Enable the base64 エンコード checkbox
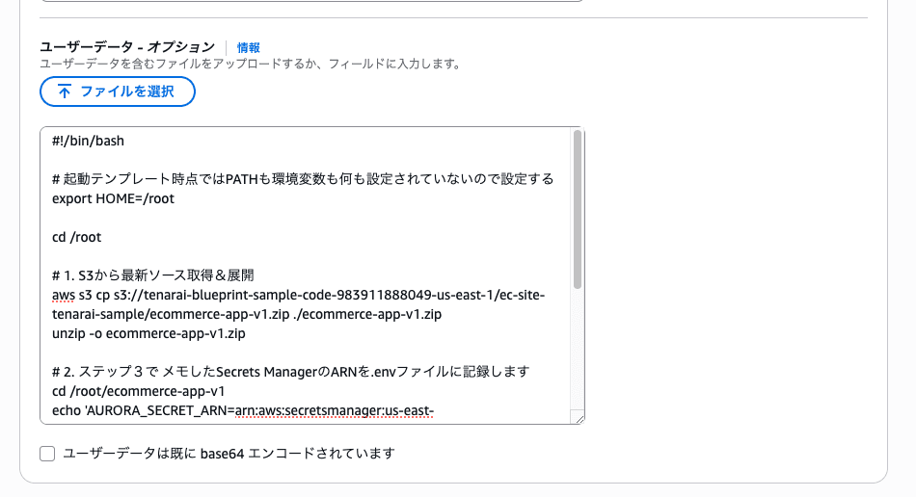The width and height of the screenshot is (916, 497). [47, 454]
